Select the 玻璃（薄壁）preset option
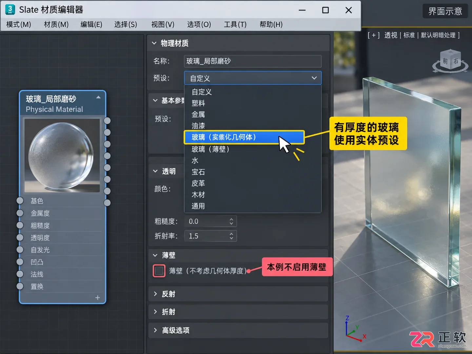 [x=253, y=149]
